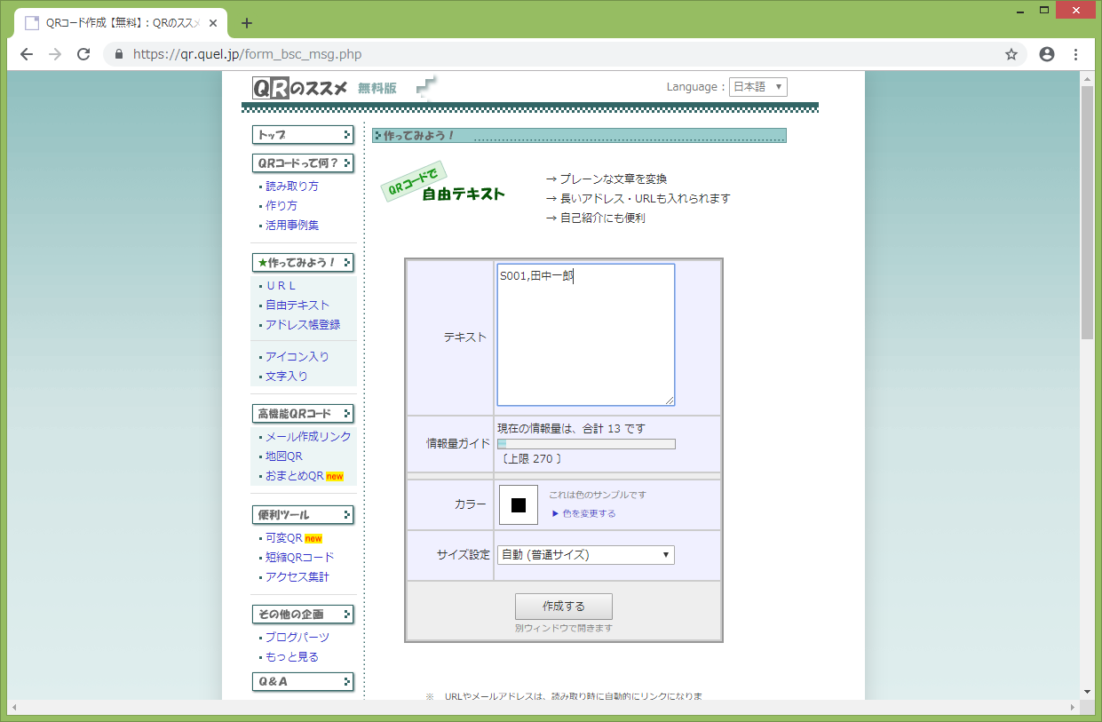Click the horizontal scrollbar right arrow

1072,707
